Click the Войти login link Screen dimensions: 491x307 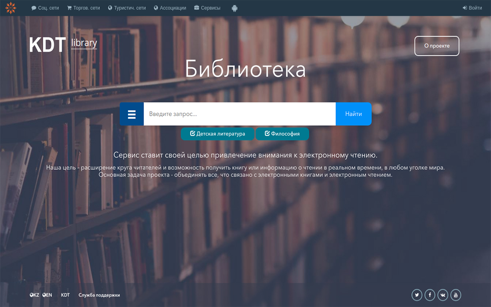pyautogui.click(x=472, y=8)
